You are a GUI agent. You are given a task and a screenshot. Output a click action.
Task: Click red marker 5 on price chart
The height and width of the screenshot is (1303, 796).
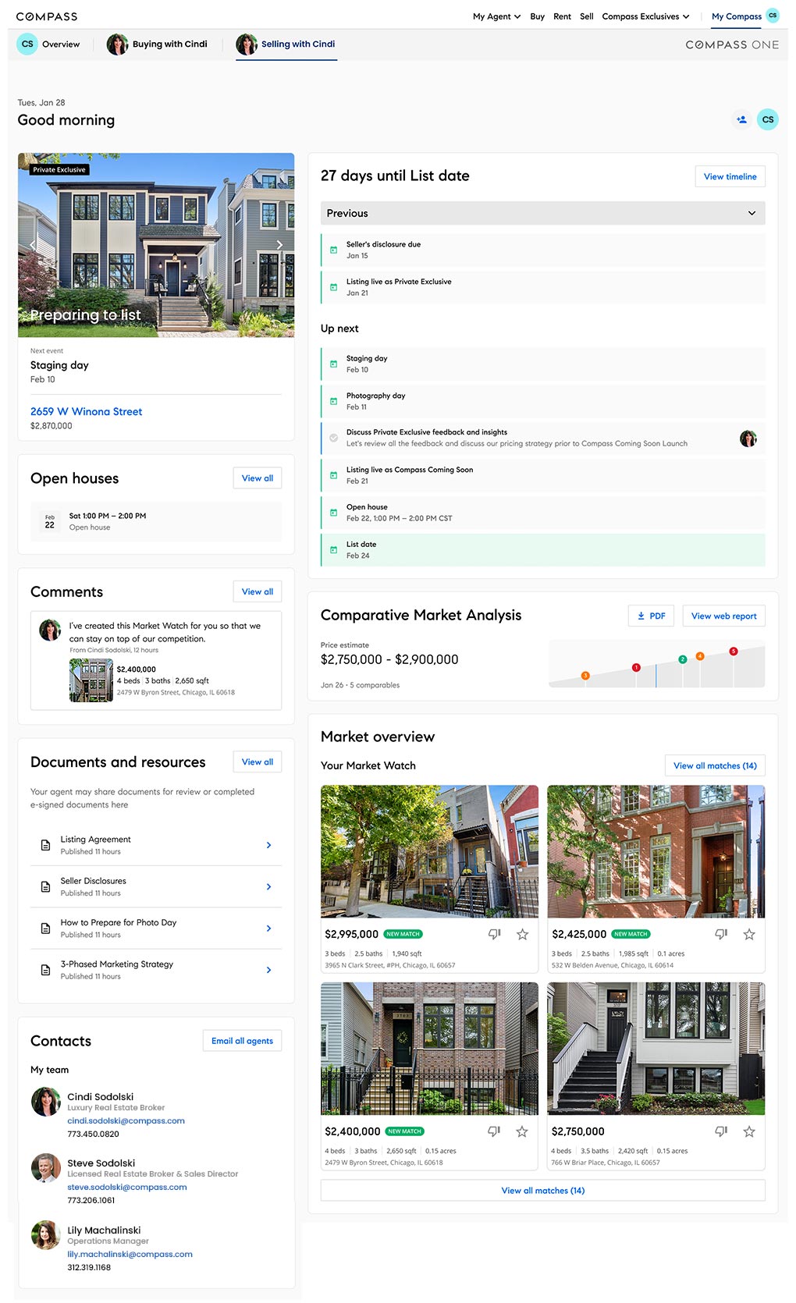[733, 651]
